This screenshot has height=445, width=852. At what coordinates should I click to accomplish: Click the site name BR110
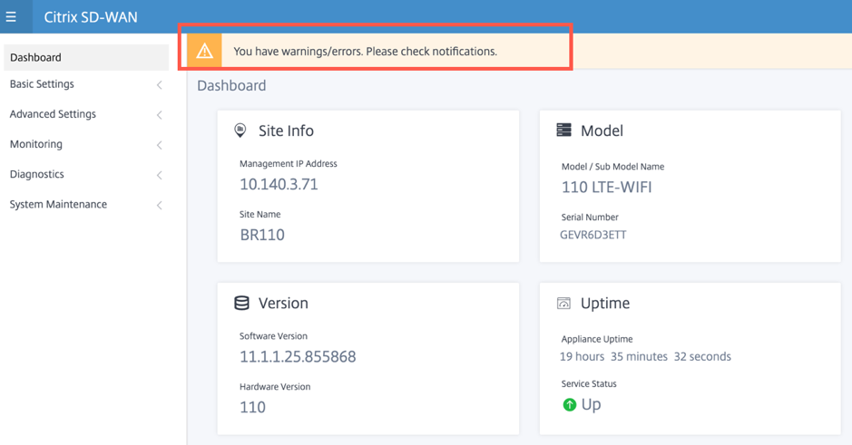point(262,235)
